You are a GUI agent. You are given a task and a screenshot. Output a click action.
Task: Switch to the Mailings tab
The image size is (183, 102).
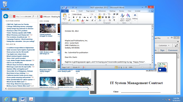click(x=112, y=11)
